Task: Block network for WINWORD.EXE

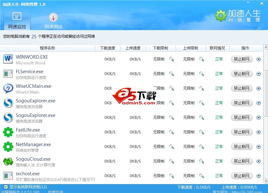Action: click(242, 59)
